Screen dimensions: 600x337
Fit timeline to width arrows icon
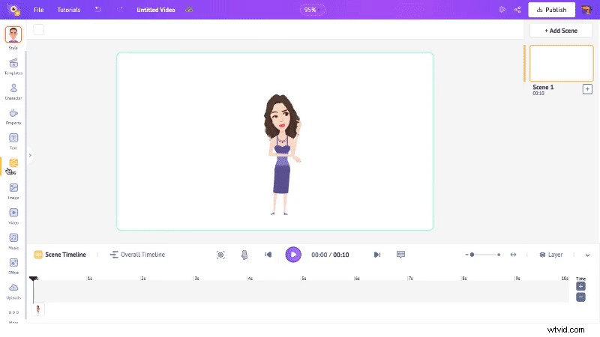click(x=513, y=255)
